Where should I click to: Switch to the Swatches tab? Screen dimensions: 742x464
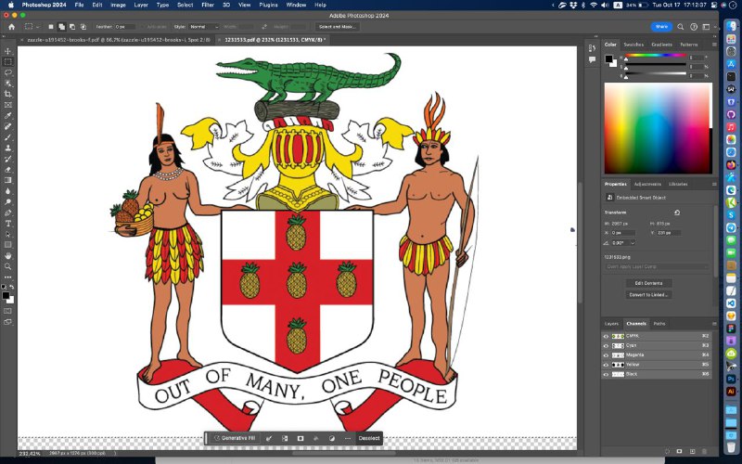633,45
